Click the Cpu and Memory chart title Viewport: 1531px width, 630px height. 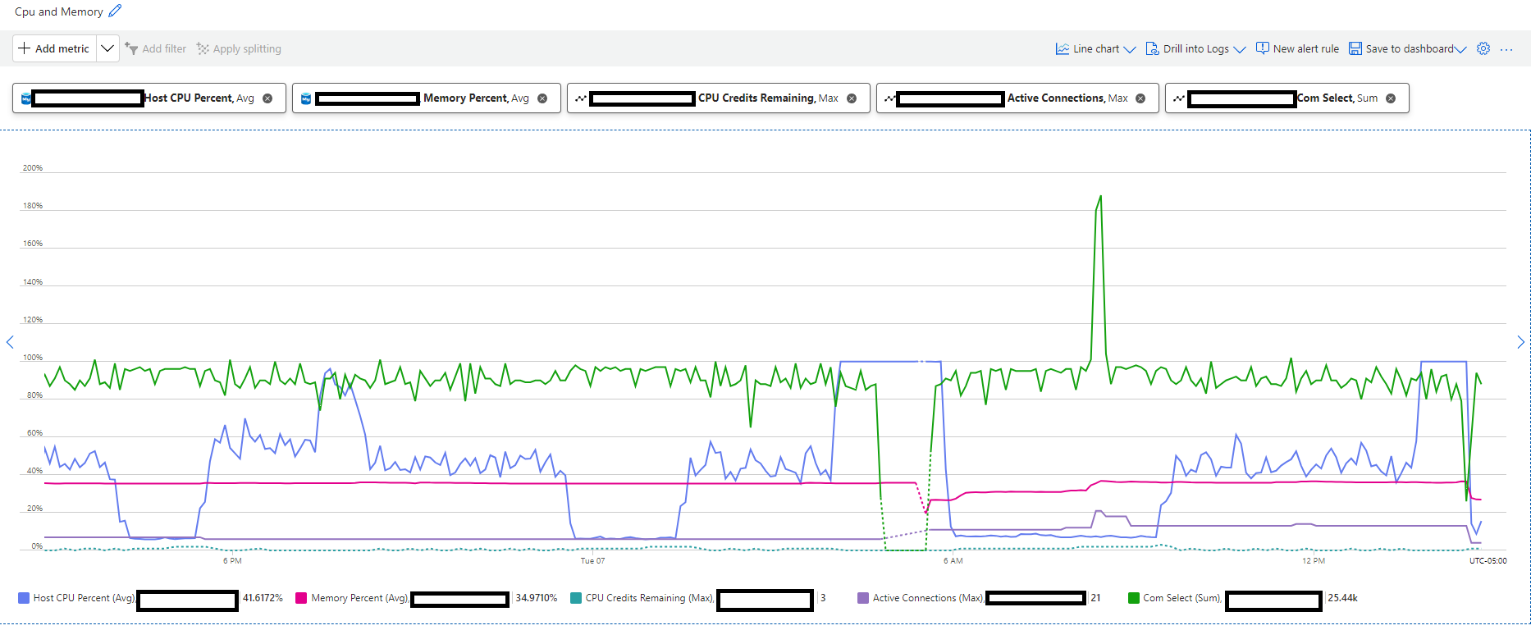tap(59, 11)
